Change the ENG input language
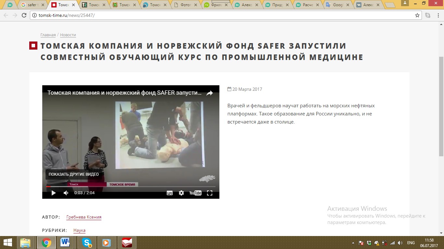Screen dimensions: 444x249 [411, 243]
